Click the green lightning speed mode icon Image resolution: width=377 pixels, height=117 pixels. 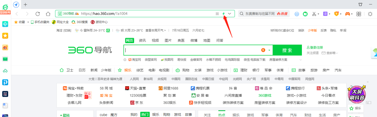point(224,14)
